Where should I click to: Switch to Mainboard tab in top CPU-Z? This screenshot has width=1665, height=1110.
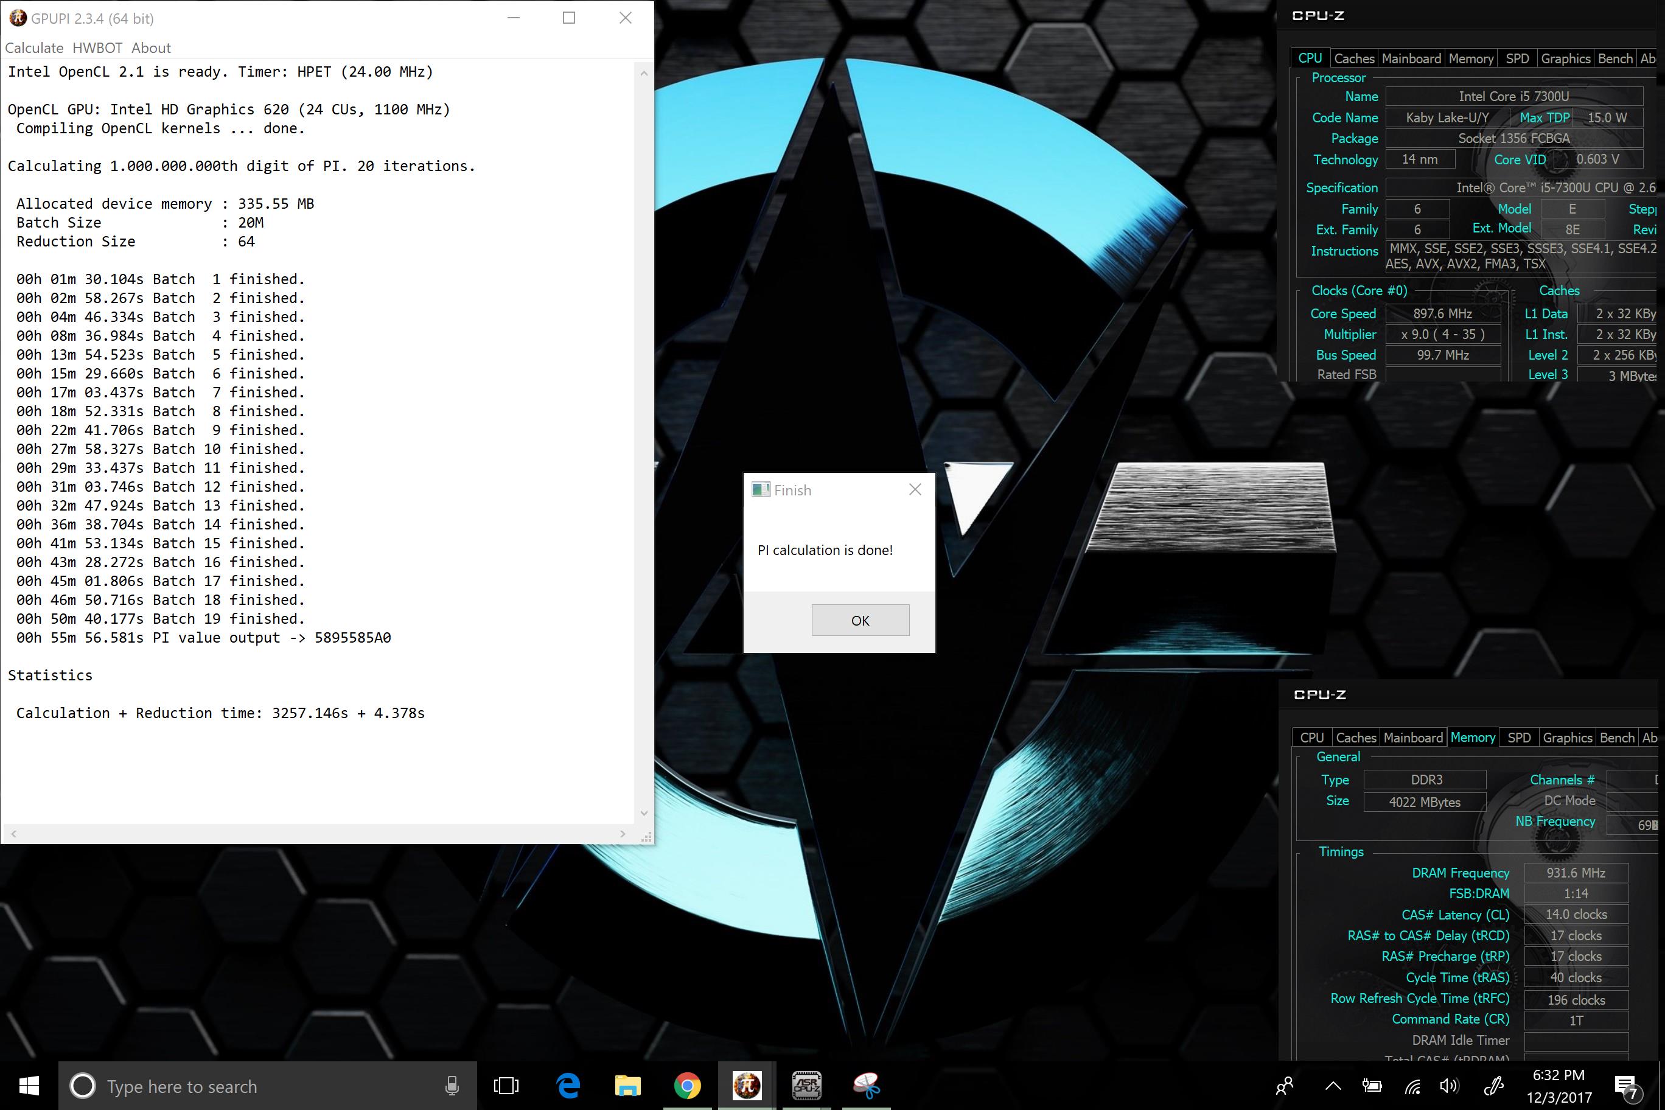(x=1411, y=59)
